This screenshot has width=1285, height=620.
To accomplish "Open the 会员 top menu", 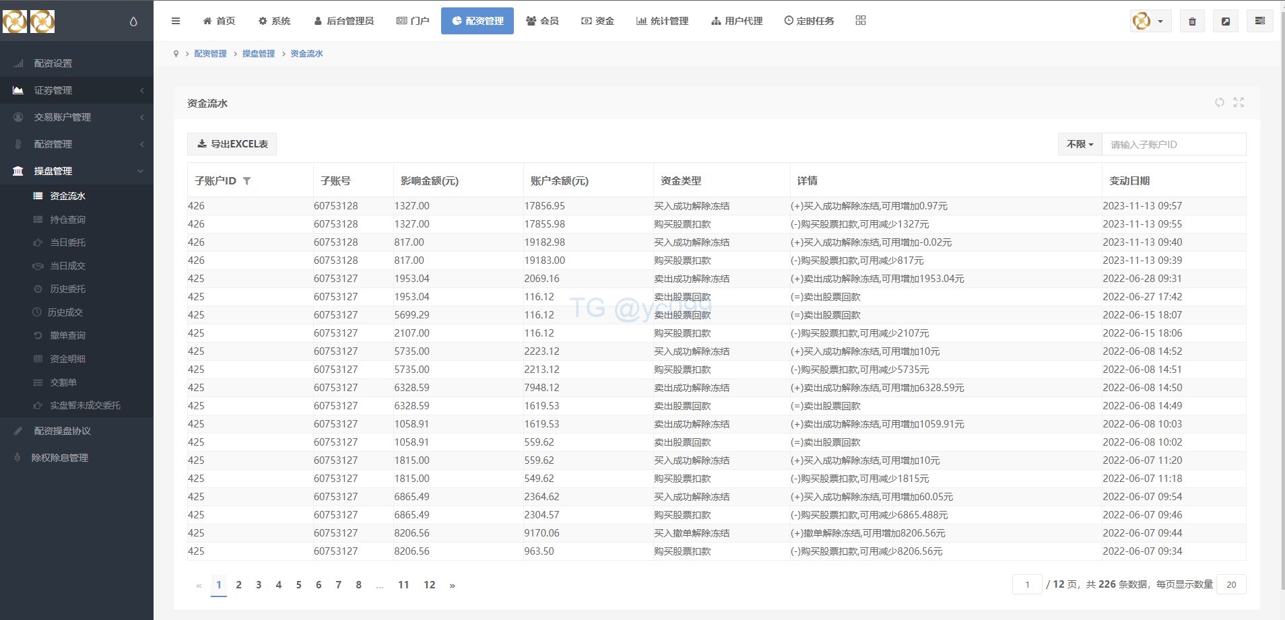I will [542, 21].
